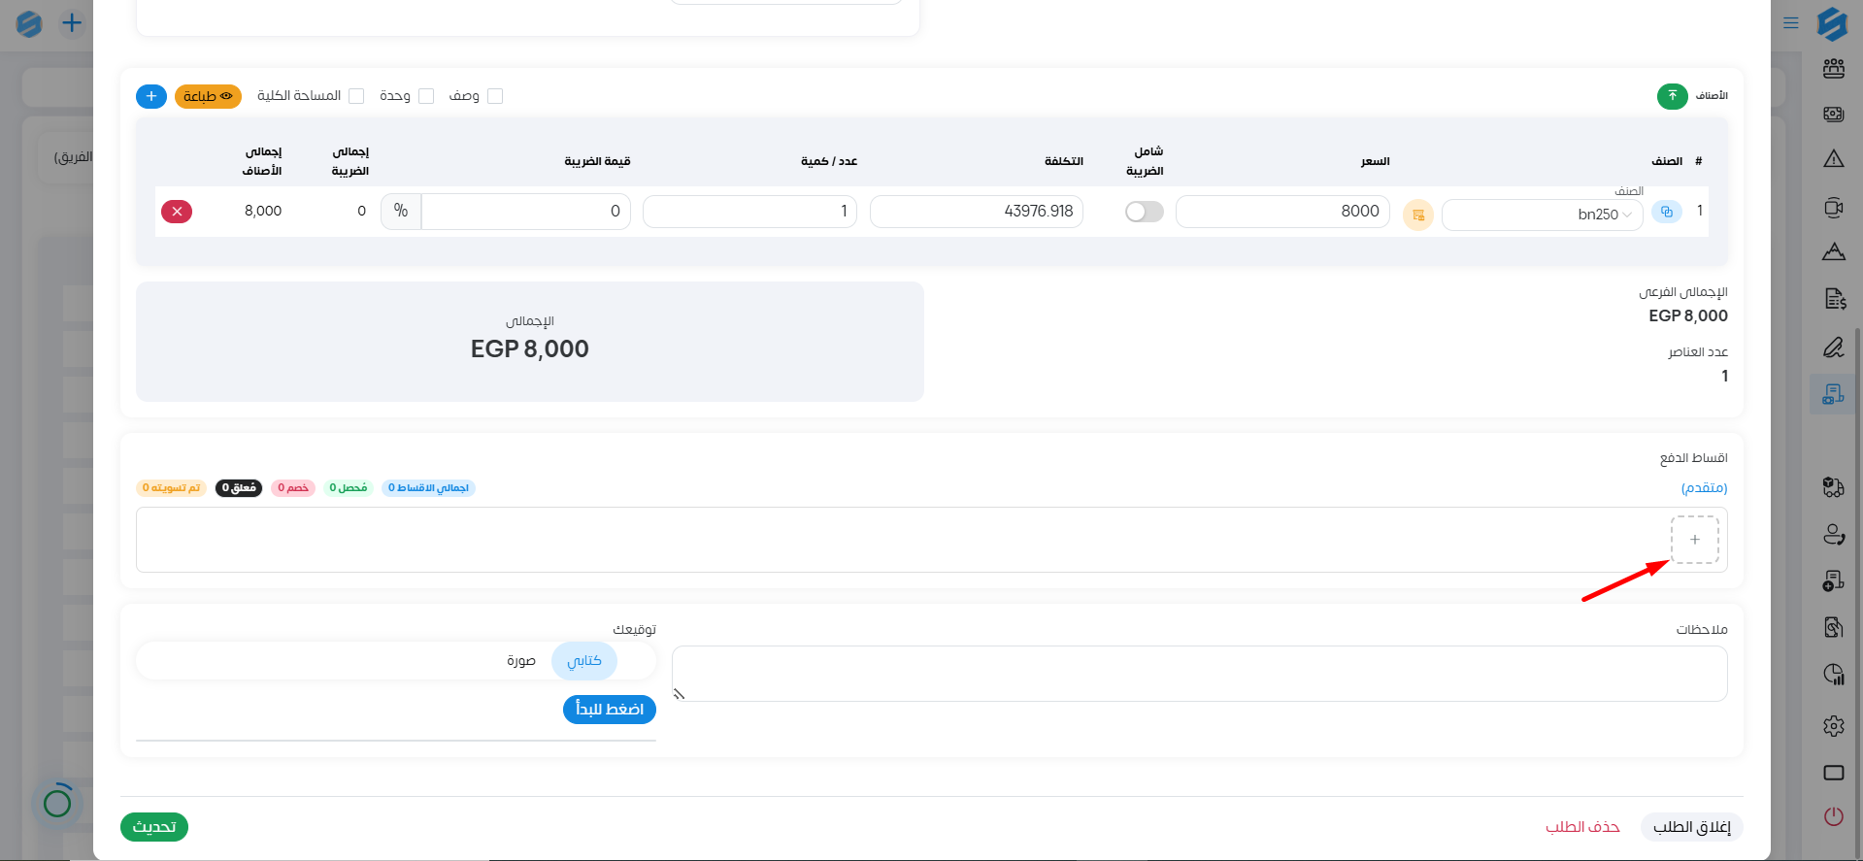1863x861 pixels.
Task: Check the المساحة الكلية checkbox
Action: coord(356,96)
